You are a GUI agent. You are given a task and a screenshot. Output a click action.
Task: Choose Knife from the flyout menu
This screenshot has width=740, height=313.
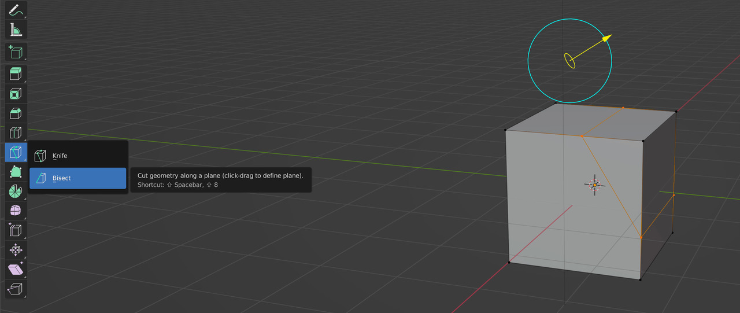[77, 156]
